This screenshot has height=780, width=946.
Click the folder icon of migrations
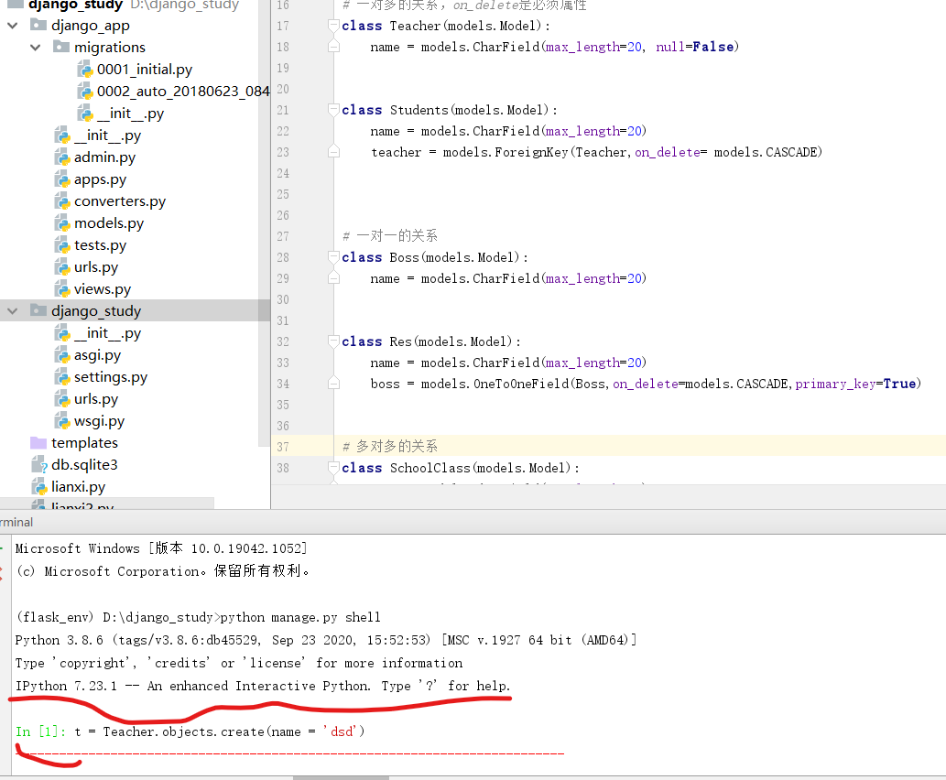click(x=61, y=47)
